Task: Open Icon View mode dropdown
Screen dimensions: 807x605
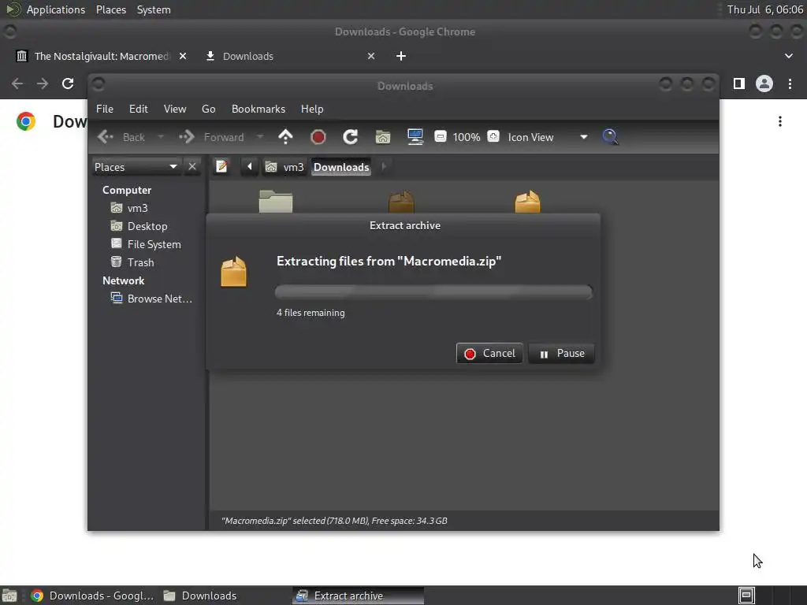Action: coord(548,137)
